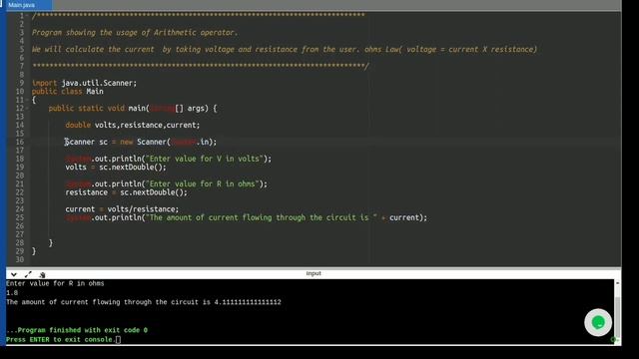
Task: Select the input tab label above console
Action: click(314, 273)
